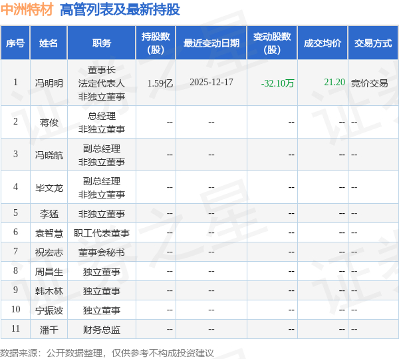Select the 交易方式 column header
This screenshot has width=399, height=359.
click(373, 43)
